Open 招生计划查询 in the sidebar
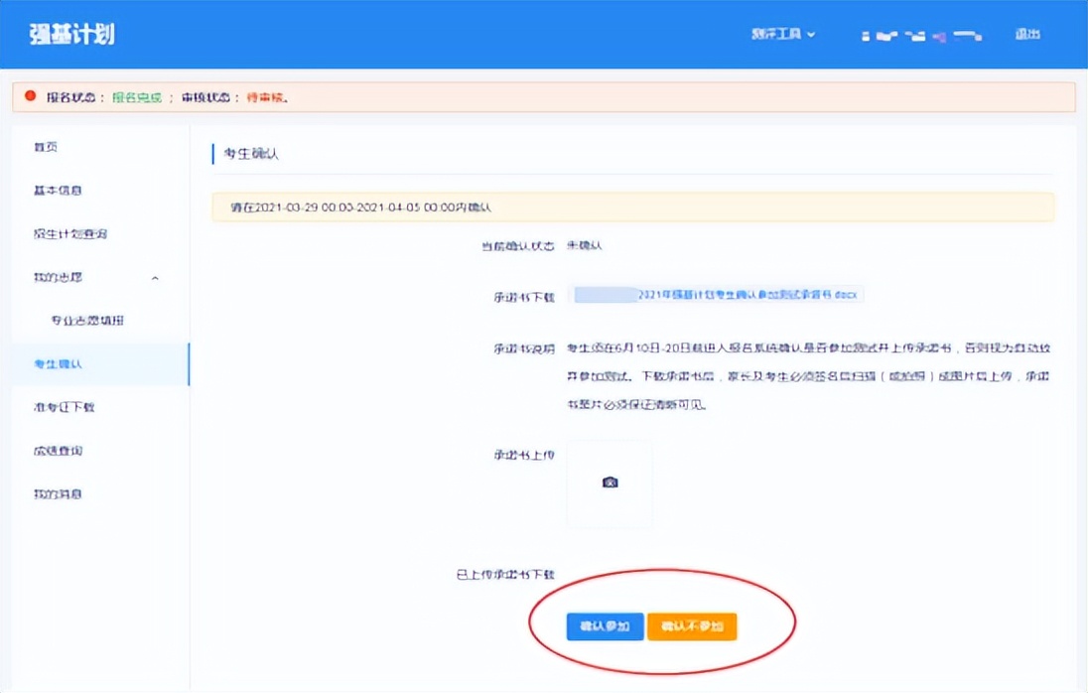Screen dimensions: 1088x693 (70, 233)
